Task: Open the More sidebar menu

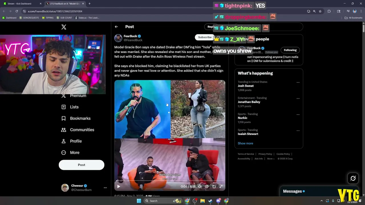Action: (x=70, y=153)
